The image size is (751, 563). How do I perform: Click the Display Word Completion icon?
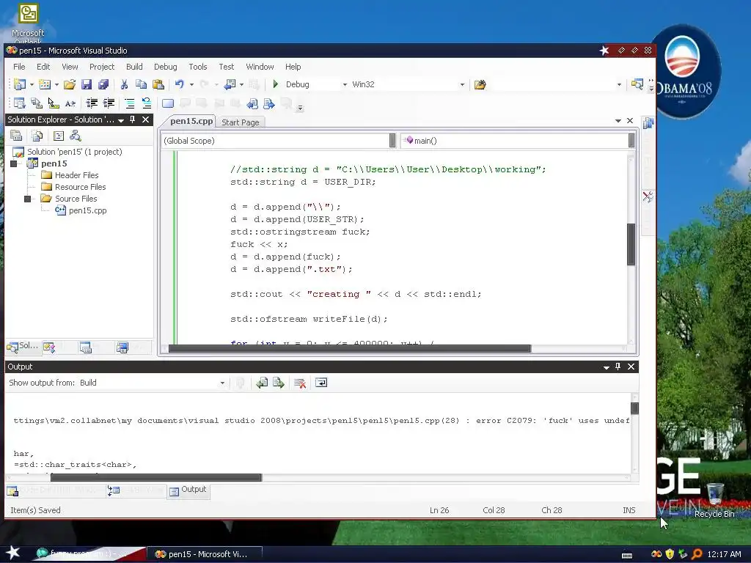70,103
